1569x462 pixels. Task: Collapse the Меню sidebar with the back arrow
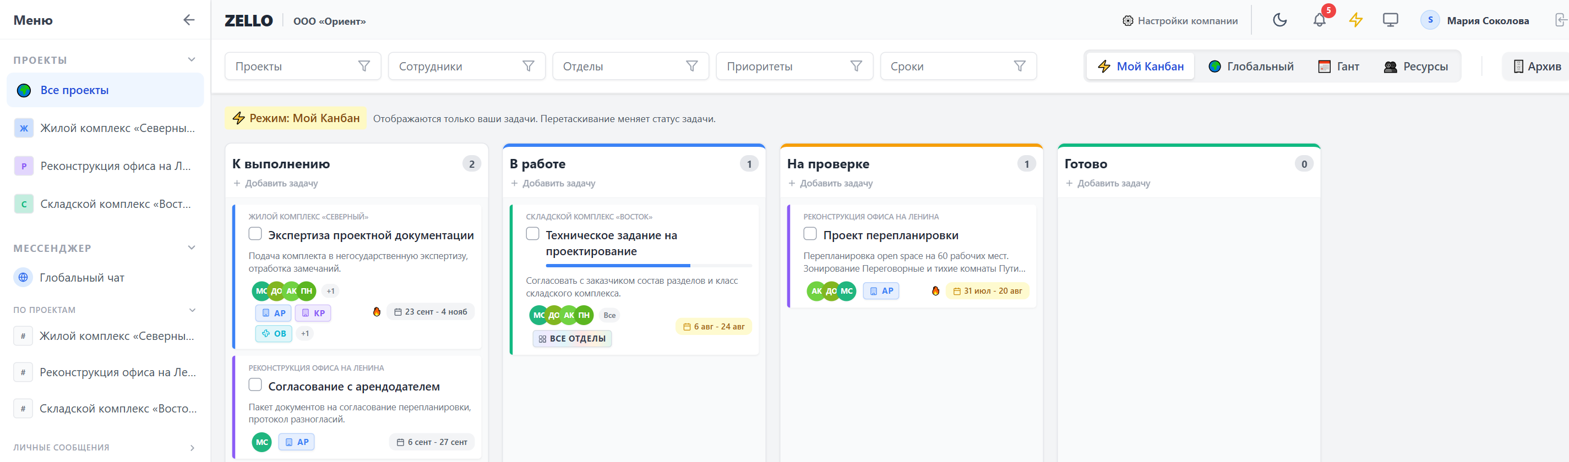click(189, 20)
